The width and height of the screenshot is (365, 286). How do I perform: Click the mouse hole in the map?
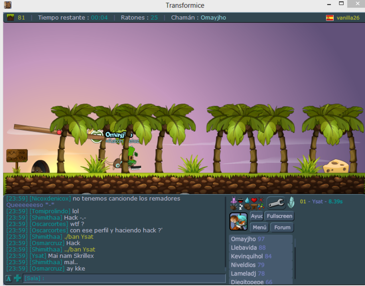pos(40,167)
